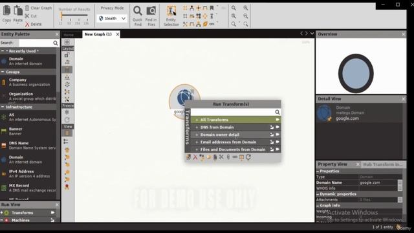The width and height of the screenshot is (414, 233).
Task: Close the Run View panel
Action: (x=57, y=205)
